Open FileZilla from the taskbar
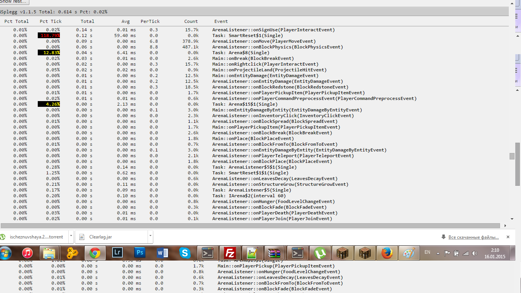Viewport: 521px width, 293px height. click(230, 253)
